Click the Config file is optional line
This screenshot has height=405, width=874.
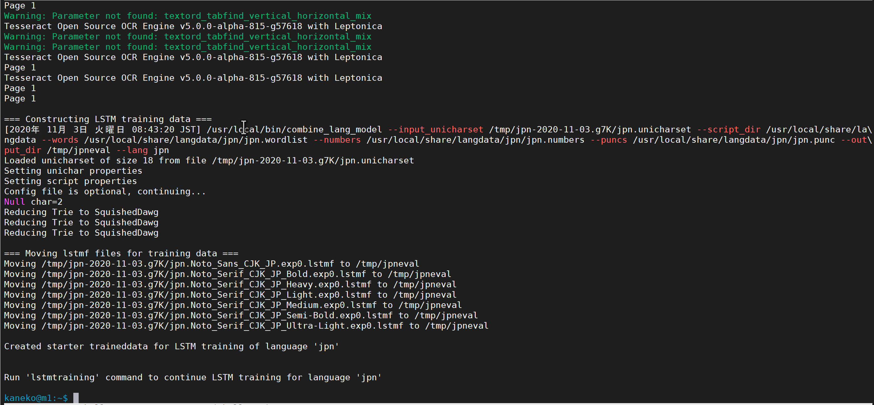(105, 192)
